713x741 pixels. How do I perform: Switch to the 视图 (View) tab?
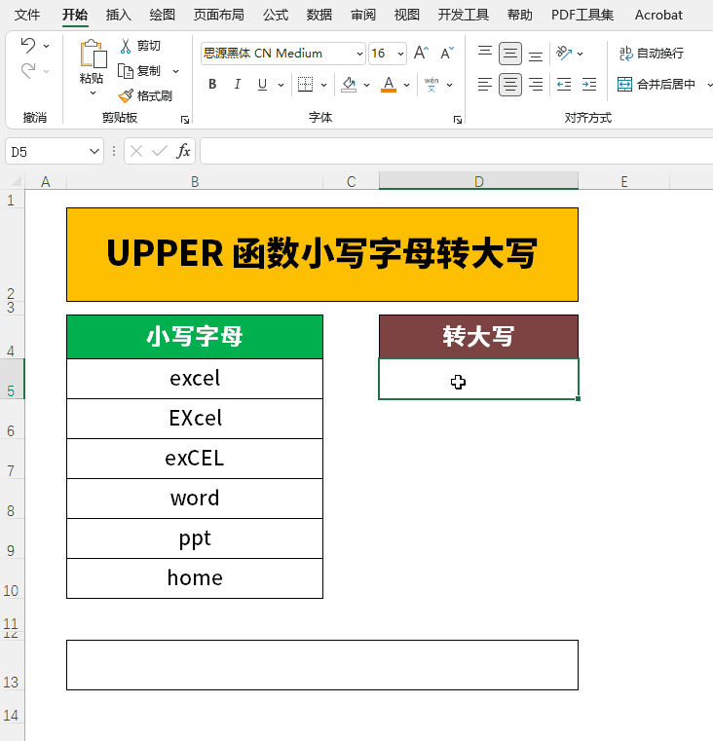[x=406, y=16]
